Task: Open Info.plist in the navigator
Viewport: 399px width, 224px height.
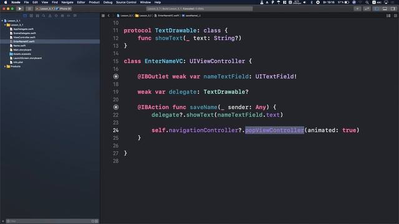Action: 18,62
